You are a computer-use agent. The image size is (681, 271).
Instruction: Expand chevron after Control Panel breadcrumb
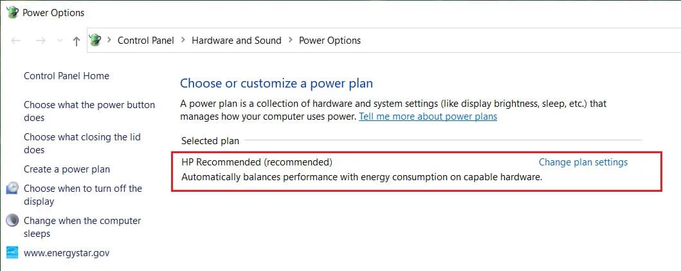(183, 41)
